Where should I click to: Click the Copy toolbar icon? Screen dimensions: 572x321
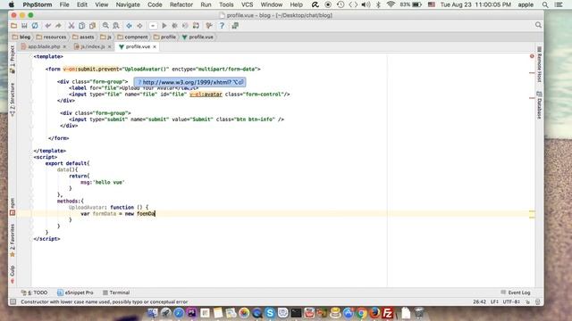pyautogui.click(x=81, y=26)
